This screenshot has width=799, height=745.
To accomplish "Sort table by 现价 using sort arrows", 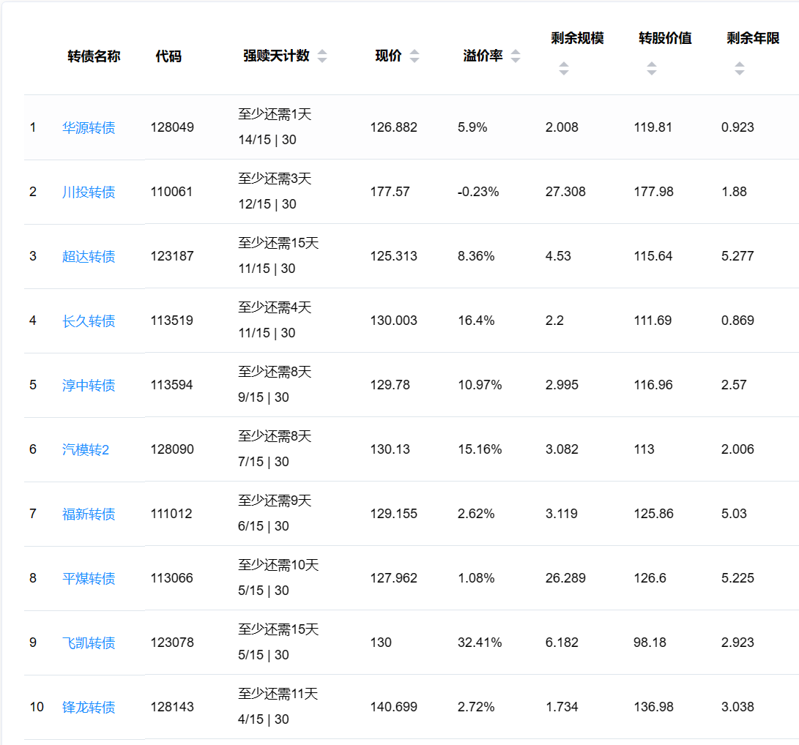I will point(415,56).
